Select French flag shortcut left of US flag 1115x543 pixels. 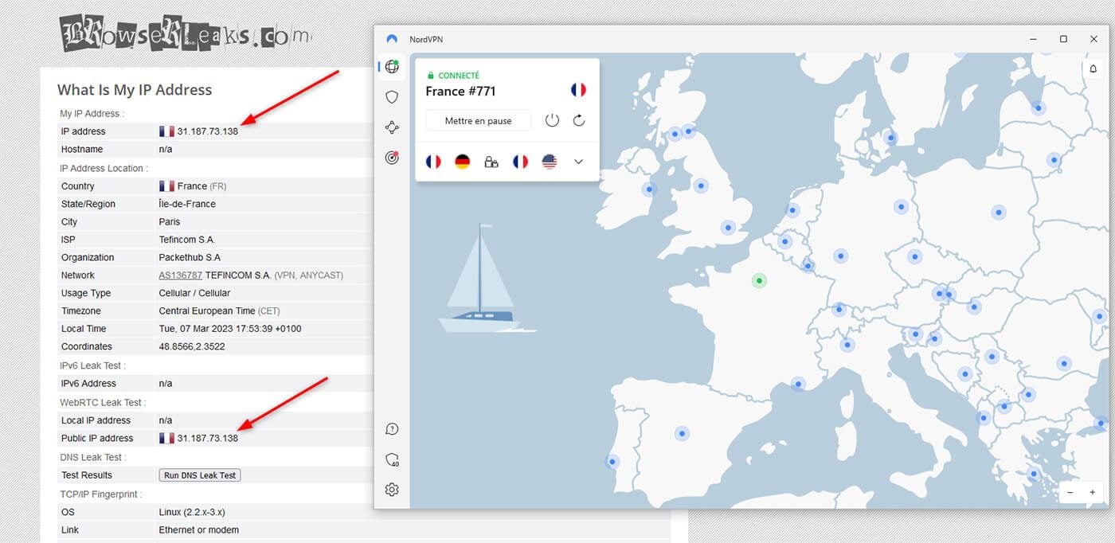[x=520, y=162]
